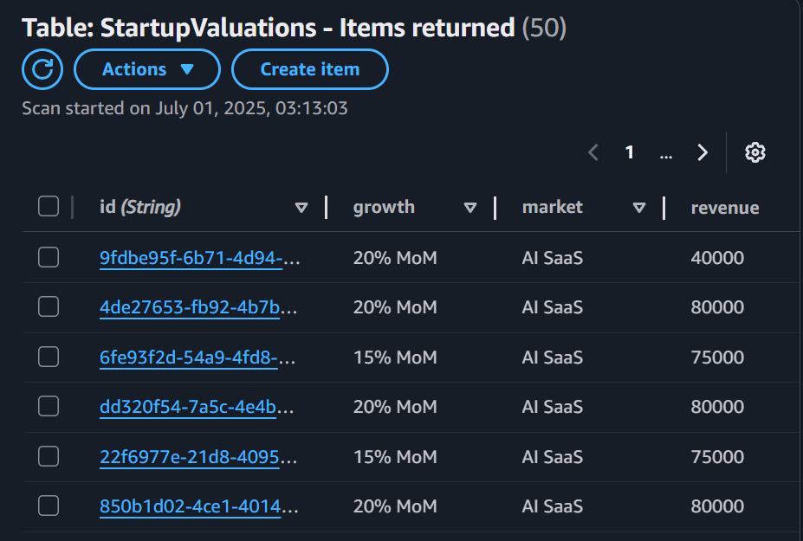Open item link 22f6977e-21d8-4095
Viewport: 803px width, 541px height.
[198, 456]
